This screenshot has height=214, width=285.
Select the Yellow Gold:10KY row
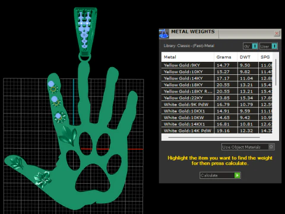click(217, 72)
